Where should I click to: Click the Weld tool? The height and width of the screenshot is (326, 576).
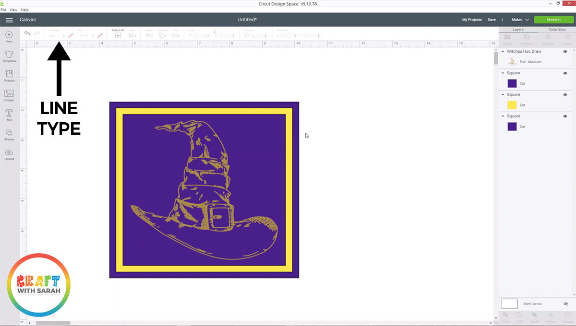519,316
